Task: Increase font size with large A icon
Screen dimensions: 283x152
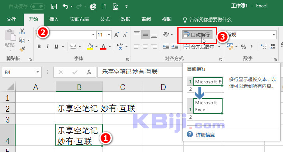Action: point(117,35)
